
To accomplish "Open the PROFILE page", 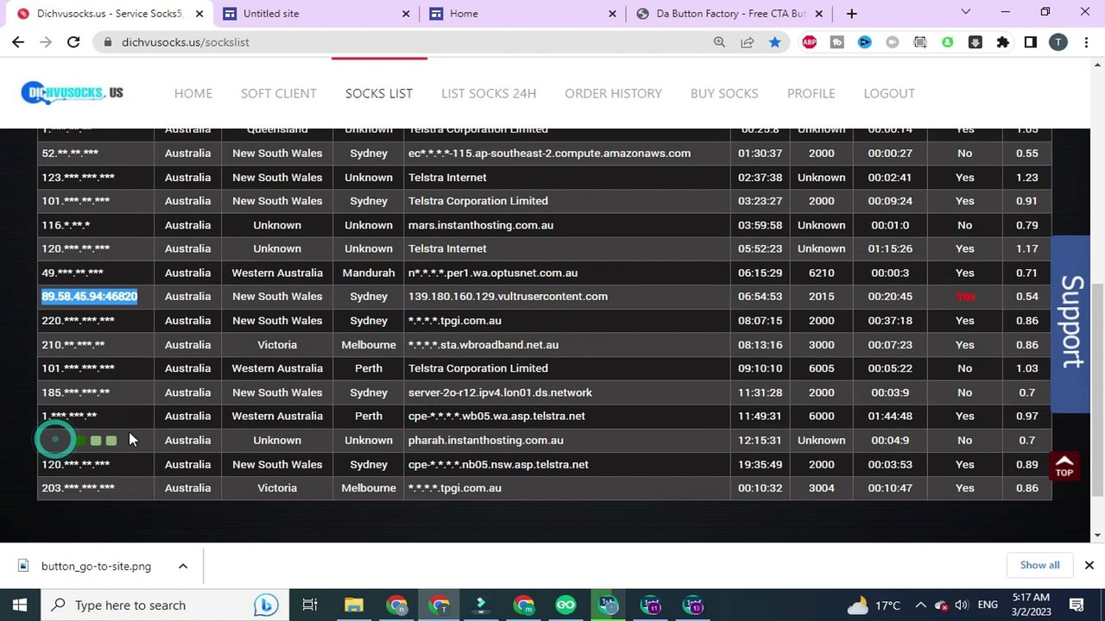I will click(x=811, y=93).
